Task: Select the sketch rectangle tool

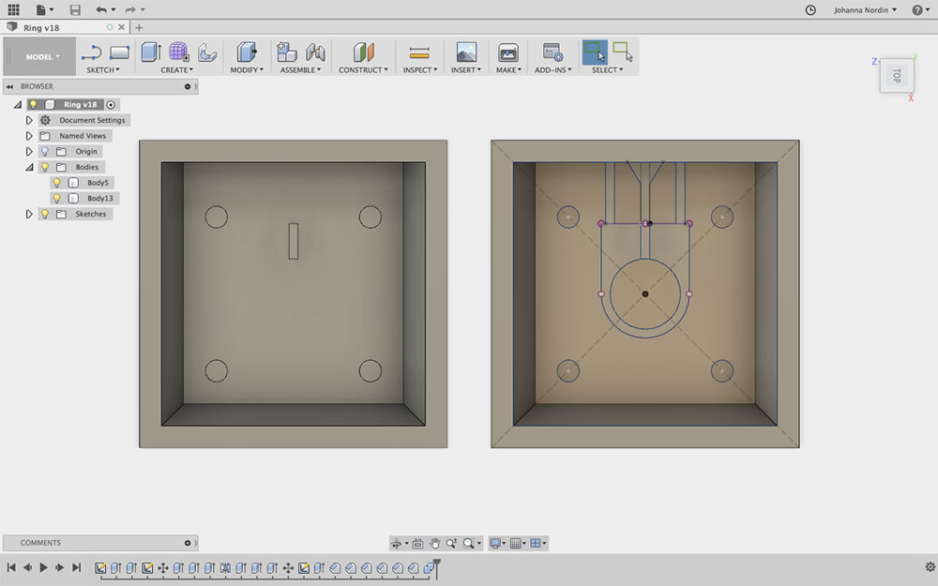Action: point(119,53)
